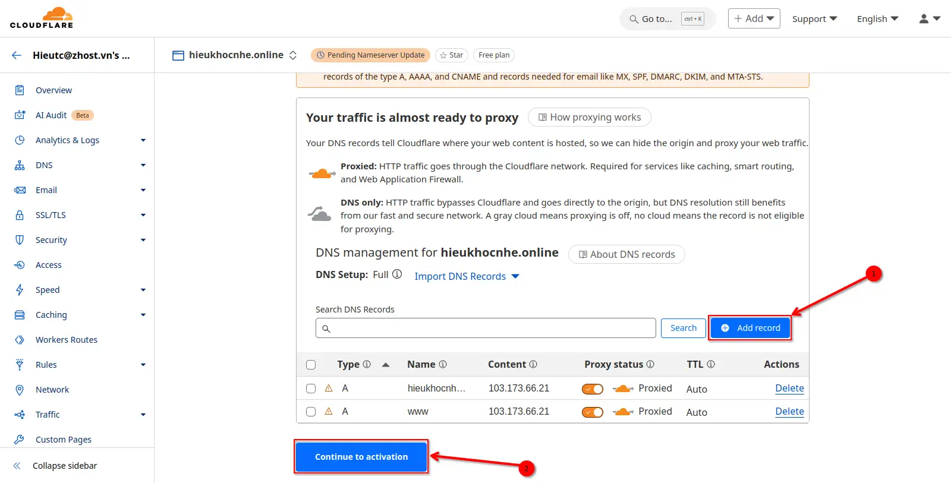Tick the select-all checkbox in table header
The height and width of the screenshot is (483, 951).
[x=311, y=365]
